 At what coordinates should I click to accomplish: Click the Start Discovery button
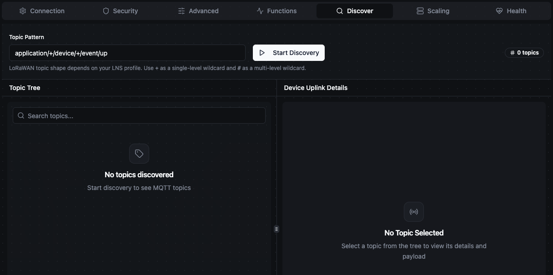289,53
